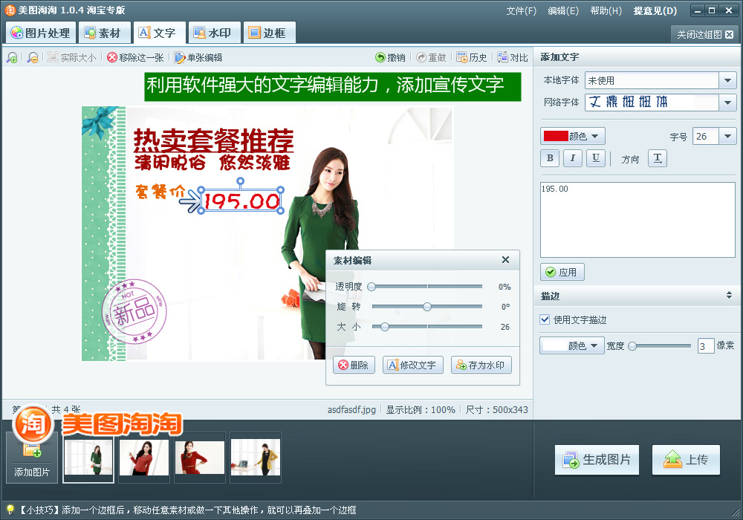Click the lightbulb tip icon in status bar

[10, 510]
